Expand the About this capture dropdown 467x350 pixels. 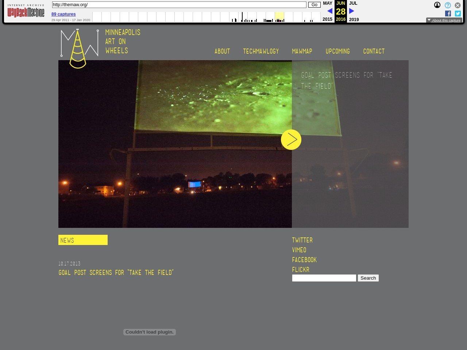444,20
